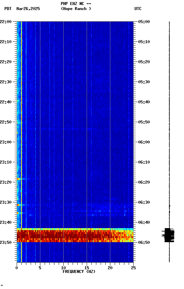The width and height of the screenshot is (184, 289).
Task: Click the '0' frequency axis tick label
Action: 17,268
